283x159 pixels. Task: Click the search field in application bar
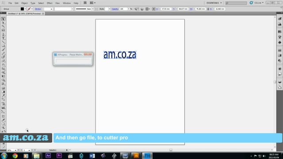(236, 3)
